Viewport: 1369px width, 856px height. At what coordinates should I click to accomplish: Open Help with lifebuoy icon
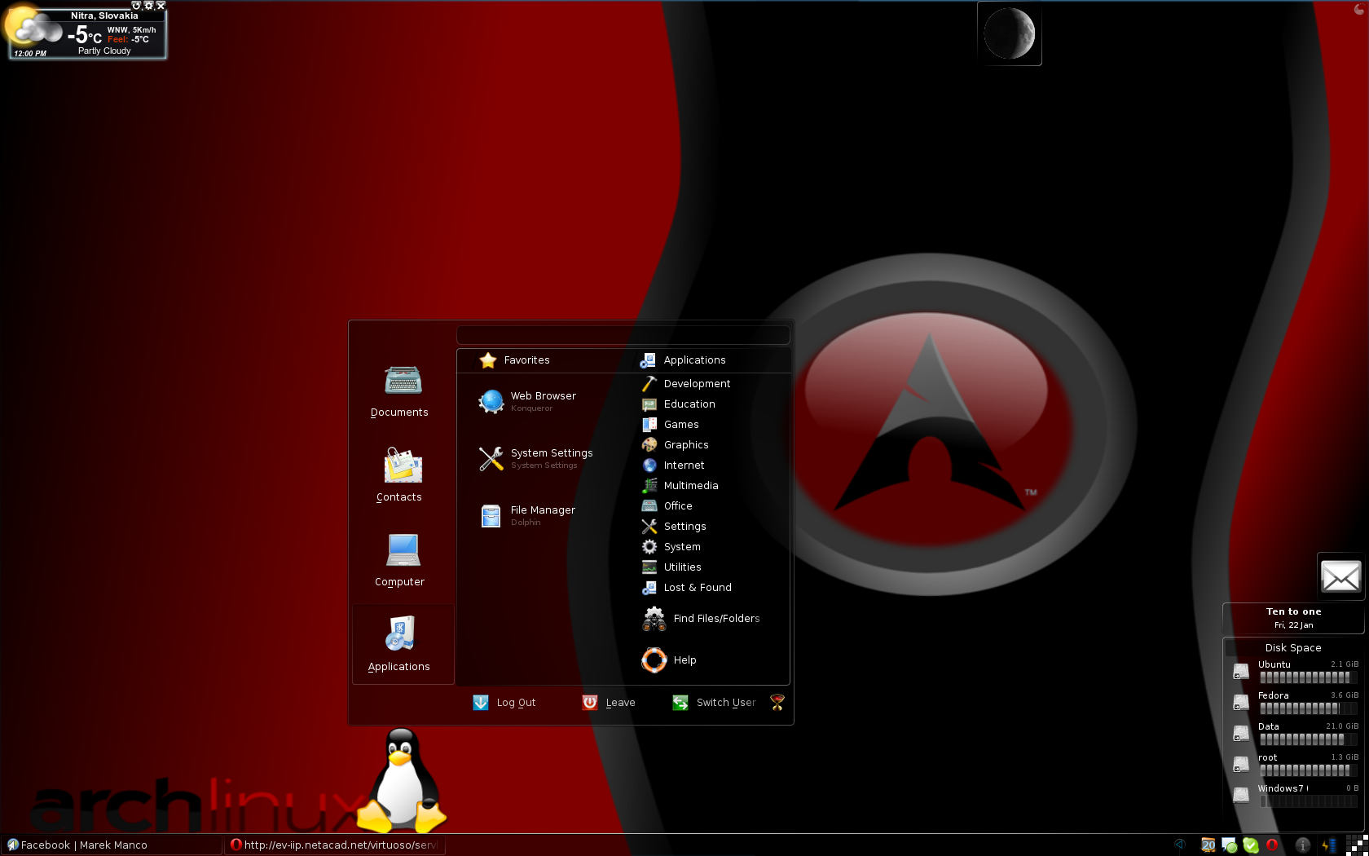pyautogui.click(x=669, y=660)
